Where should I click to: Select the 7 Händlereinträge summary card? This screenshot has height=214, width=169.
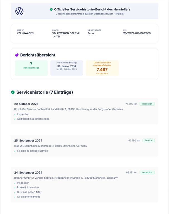31,68
